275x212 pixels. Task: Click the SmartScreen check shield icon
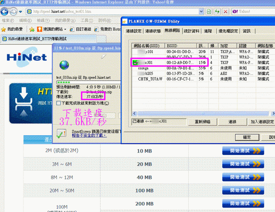click(x=62, y=133)
